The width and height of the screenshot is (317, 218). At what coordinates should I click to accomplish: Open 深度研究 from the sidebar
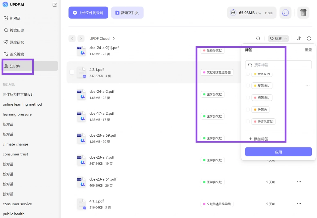point(14,42)
